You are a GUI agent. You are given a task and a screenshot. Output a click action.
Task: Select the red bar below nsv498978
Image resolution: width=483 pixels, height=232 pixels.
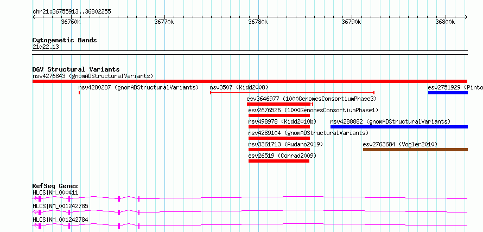(279, 127)
